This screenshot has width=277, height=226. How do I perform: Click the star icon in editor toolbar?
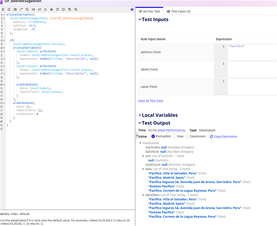(x=51, y=9)
